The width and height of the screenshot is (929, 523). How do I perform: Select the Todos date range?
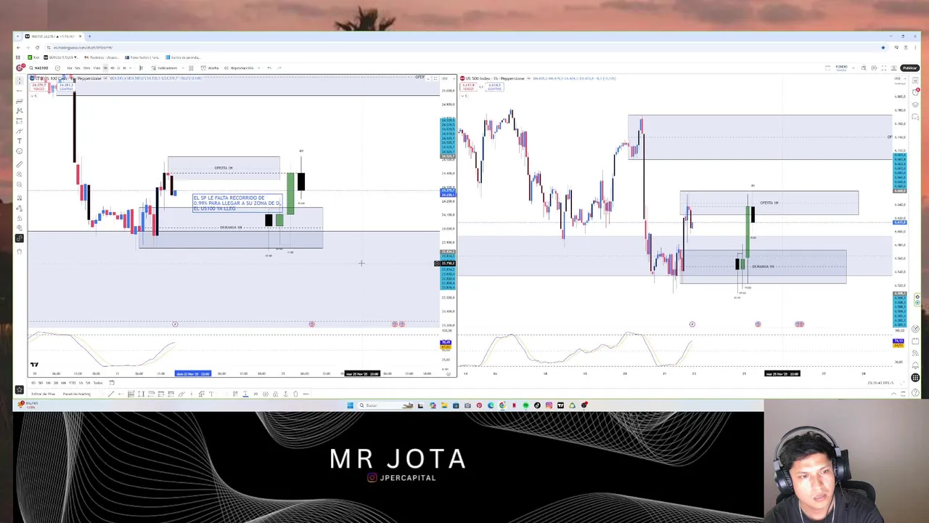click(x=98, y=383)
